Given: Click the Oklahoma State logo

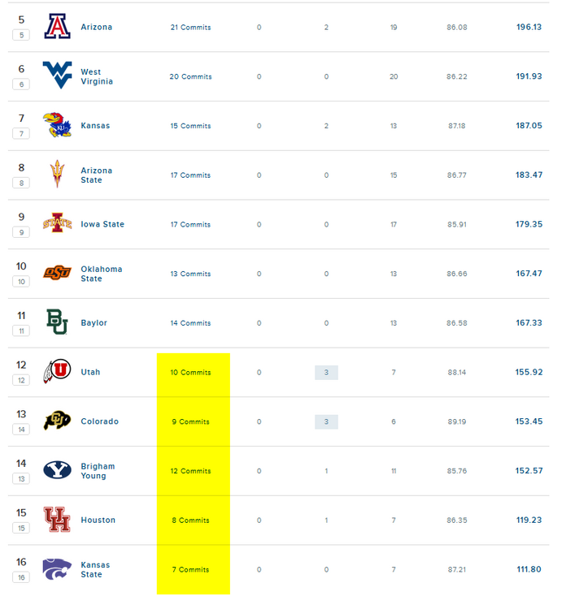Looking at the screenshot, I should [57, 273].
